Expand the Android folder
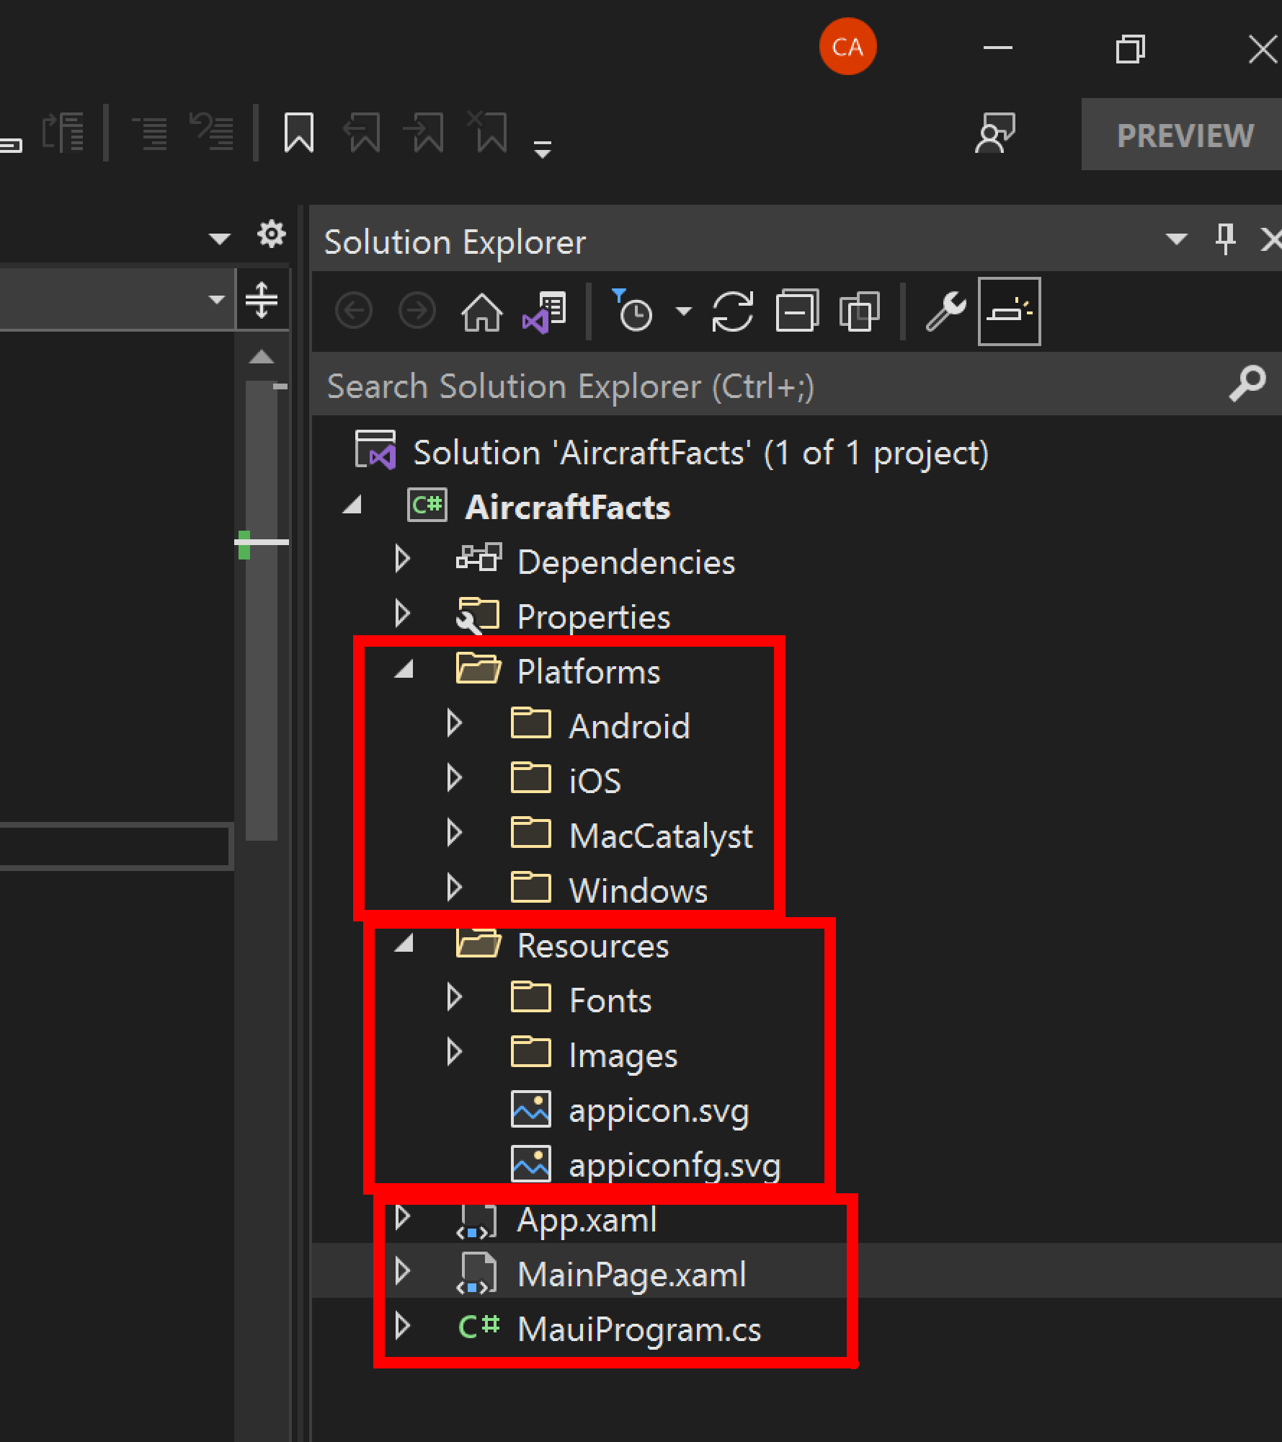This screenshot has height=1442, width=1282. pos(455,724)
